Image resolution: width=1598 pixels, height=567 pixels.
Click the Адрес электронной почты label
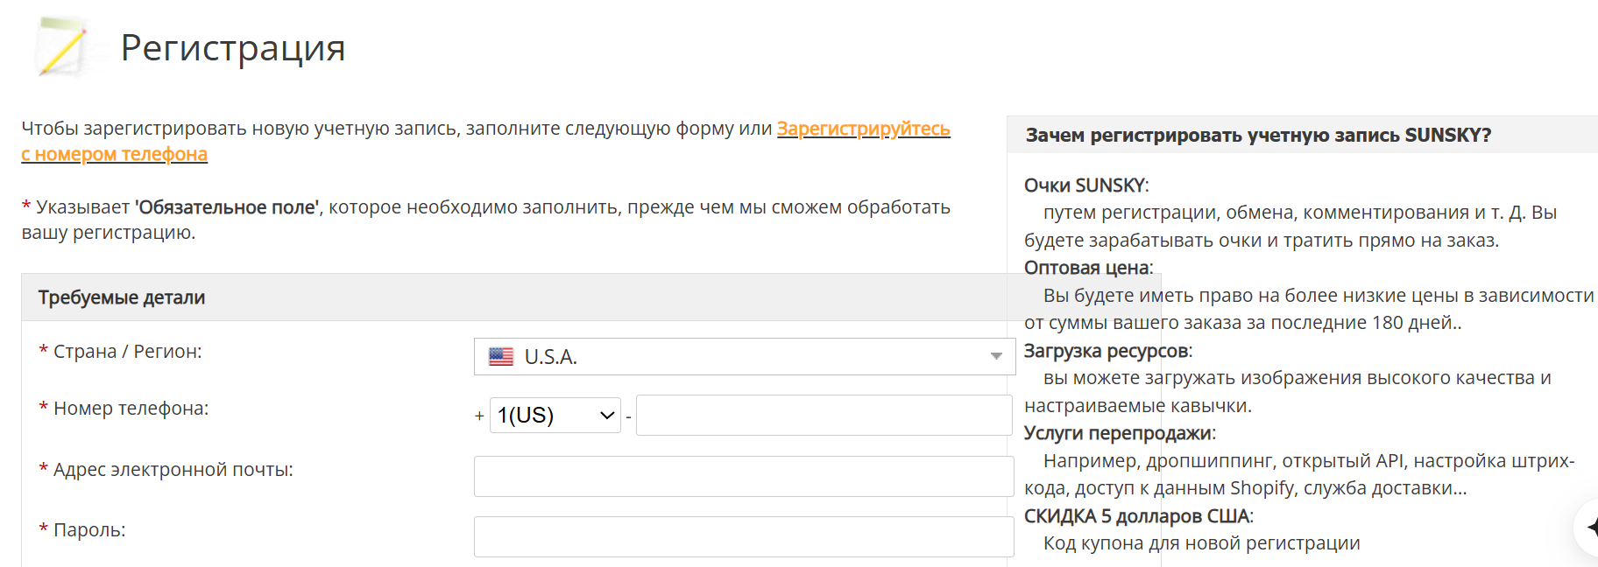[173, 470]
